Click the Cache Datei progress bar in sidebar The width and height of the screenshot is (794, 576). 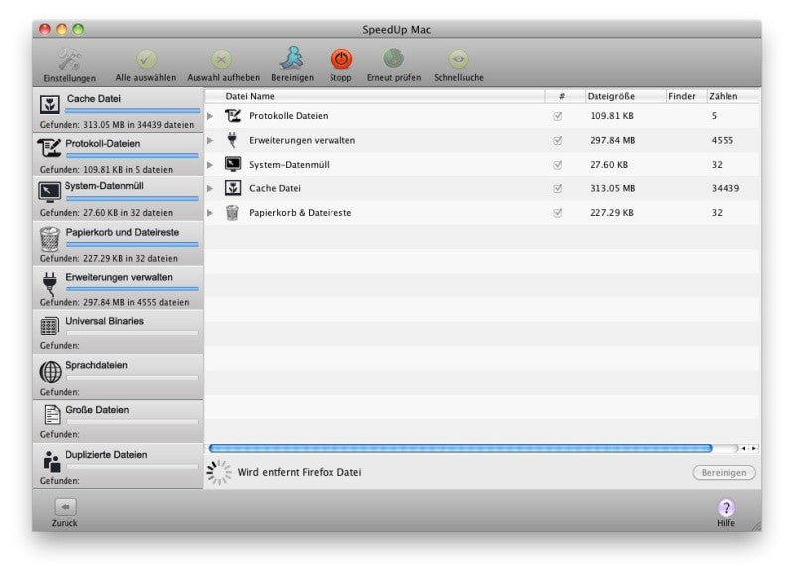(133, 110)
